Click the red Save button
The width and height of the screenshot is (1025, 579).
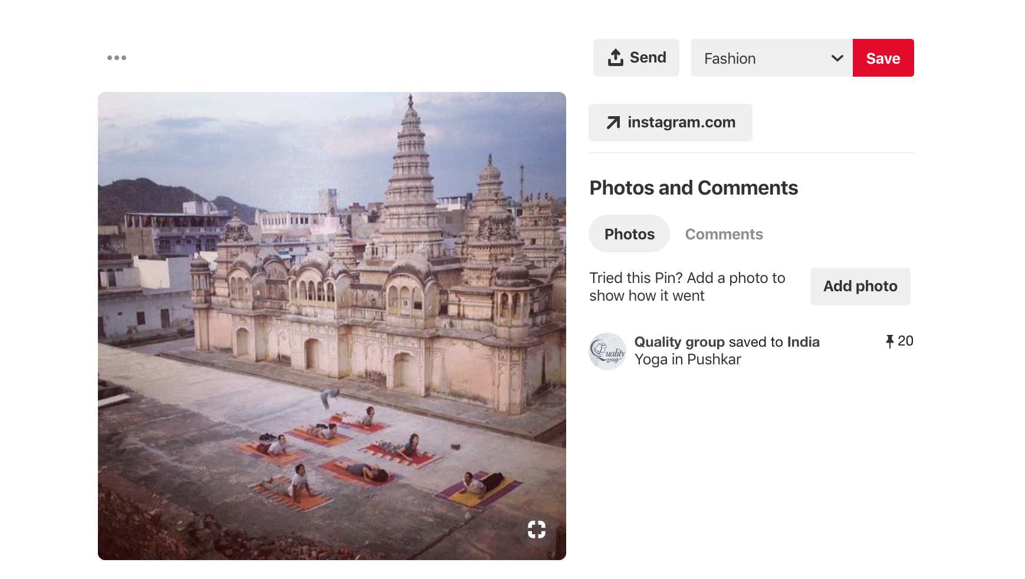883,58
